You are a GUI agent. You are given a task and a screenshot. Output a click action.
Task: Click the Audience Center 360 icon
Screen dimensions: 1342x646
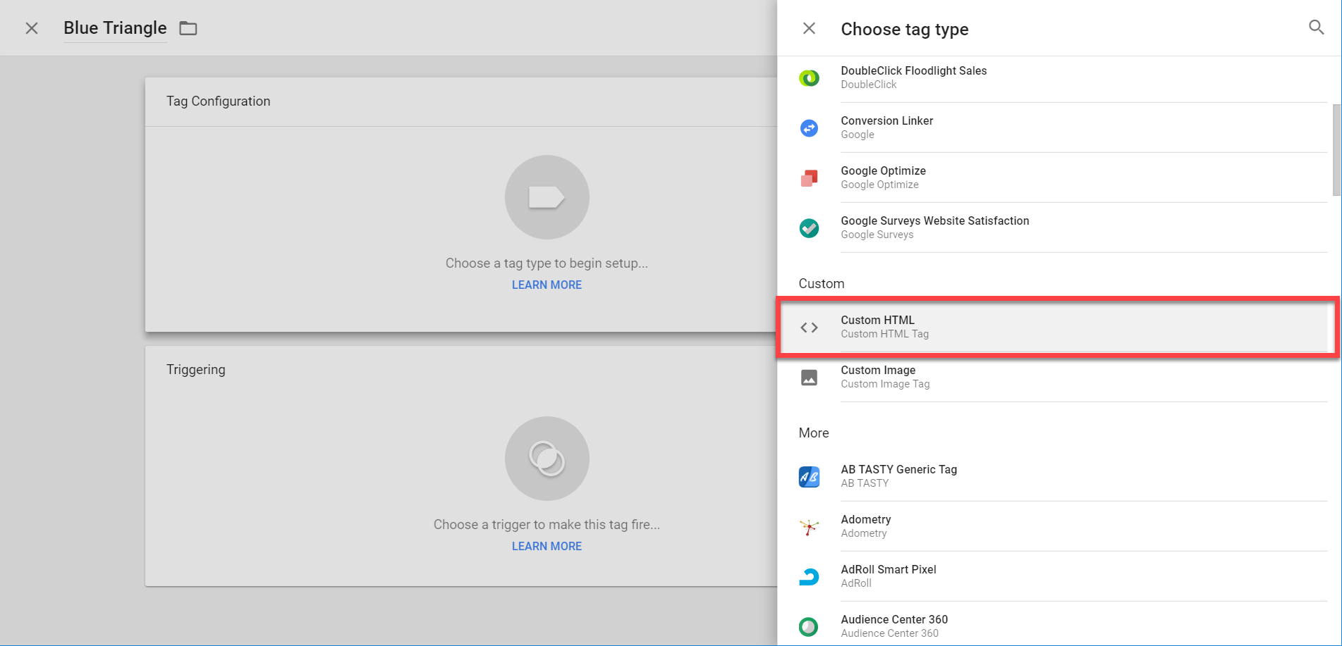point(809,626)
